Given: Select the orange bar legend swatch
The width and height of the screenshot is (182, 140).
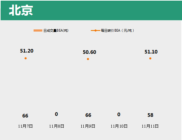Looking at the screenshot, I should point(38,30).
